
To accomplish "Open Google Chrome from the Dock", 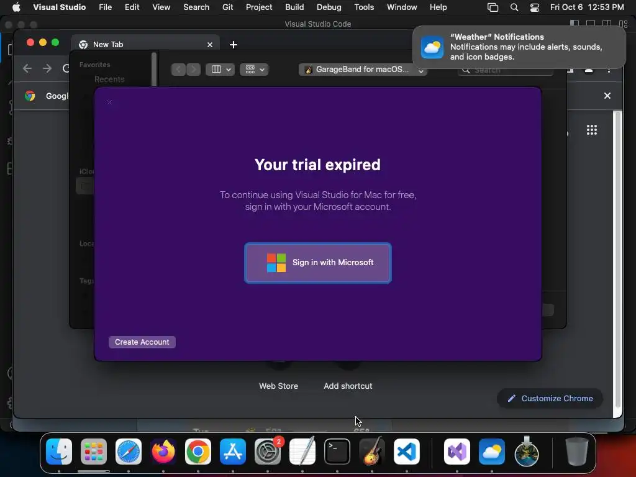I will click(198, 452).
